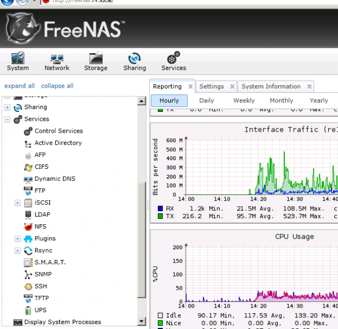Close the Settings tab
This screenshot has width=338, height=329.
click(232, 87)
